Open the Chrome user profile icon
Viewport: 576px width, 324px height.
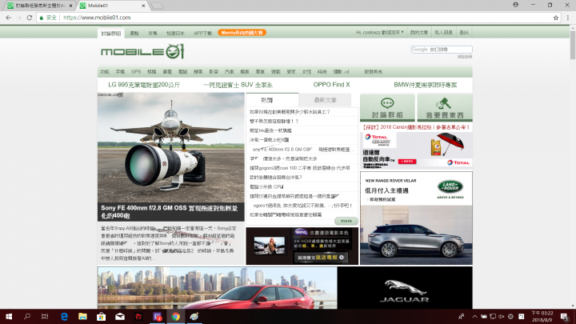point(516,5)
